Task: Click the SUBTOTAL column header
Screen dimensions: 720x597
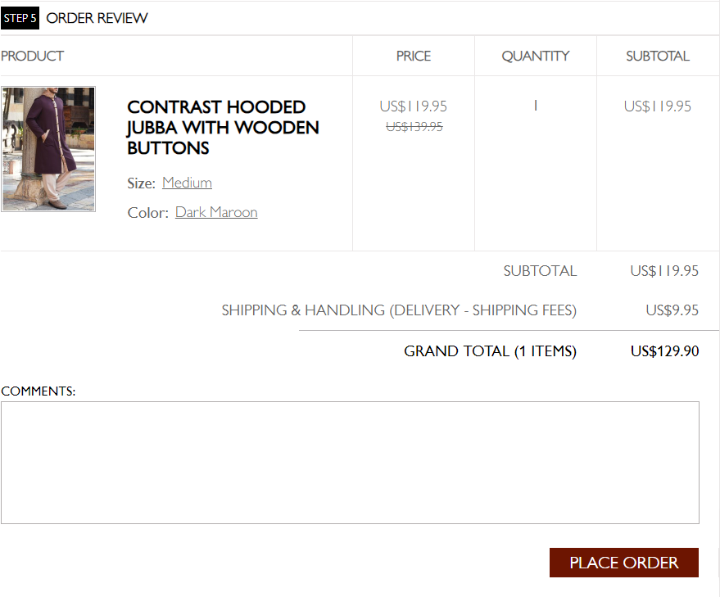Action: tap(658, 56)
